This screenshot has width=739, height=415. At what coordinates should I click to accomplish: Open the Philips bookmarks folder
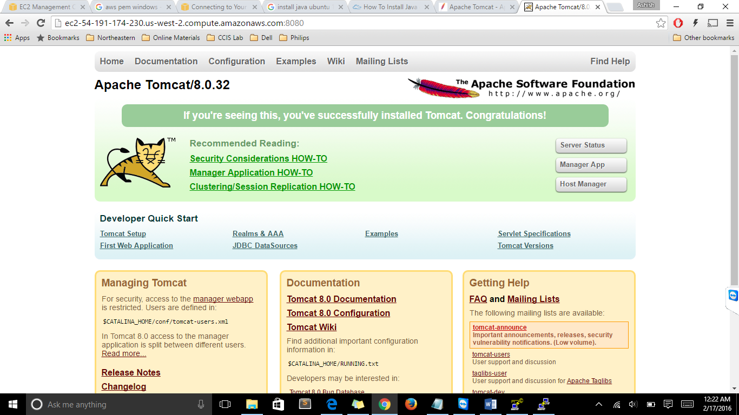[294, 38]
